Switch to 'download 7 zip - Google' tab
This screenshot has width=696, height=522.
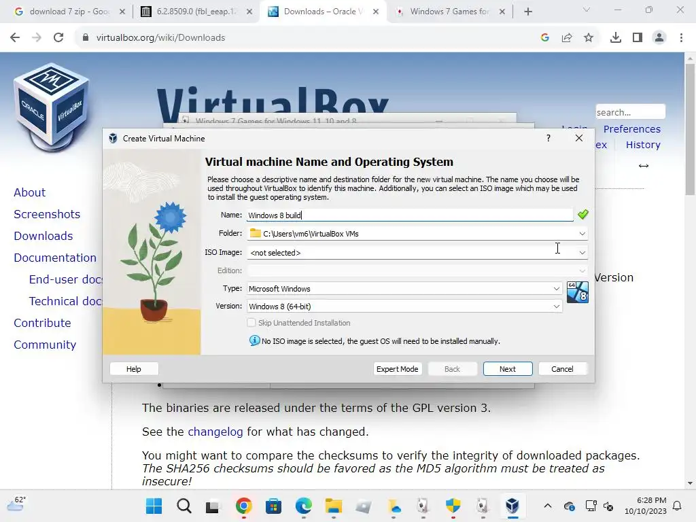69,12
